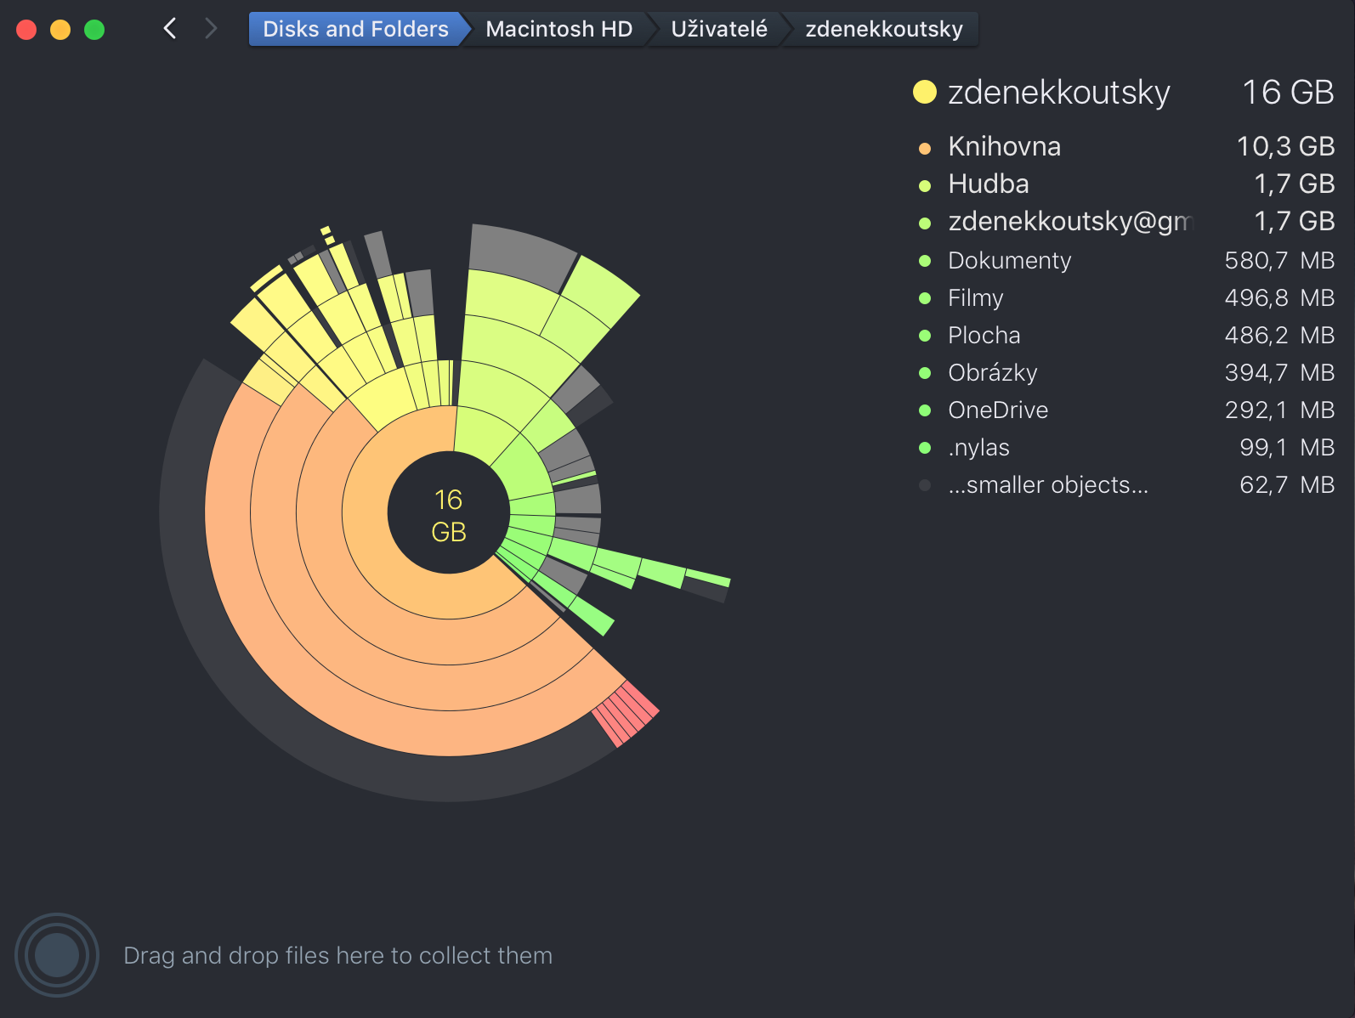This screenshot has height=1018, width=1355.
Task: Click the center 16 GB circle of chart
Action: point(449,514)
